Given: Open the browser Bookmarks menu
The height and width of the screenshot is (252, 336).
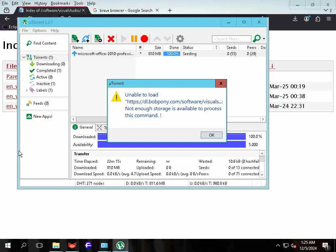Looking at the screenshot, I should (60, 3).
